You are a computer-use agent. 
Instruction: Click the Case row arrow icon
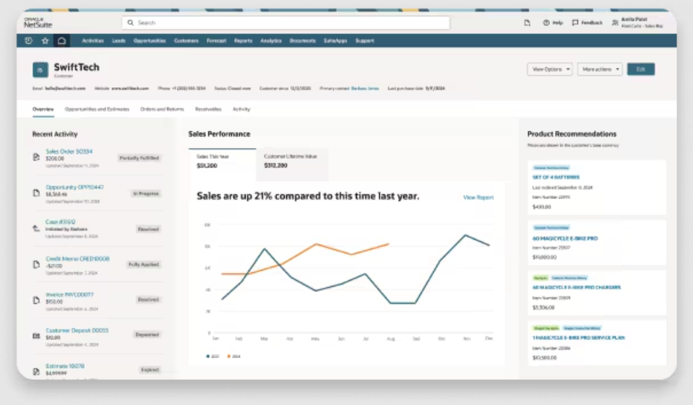36,228
